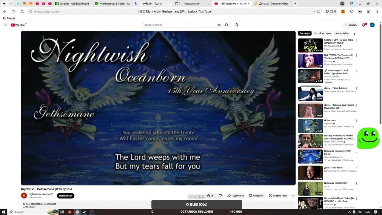
Task: Open the Yandex browser taskbar icon
Action: point(77,212)
